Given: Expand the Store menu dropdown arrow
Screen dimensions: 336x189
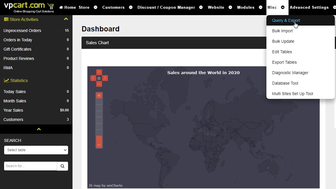Looking at the screenshot, I should coord(96,8).
